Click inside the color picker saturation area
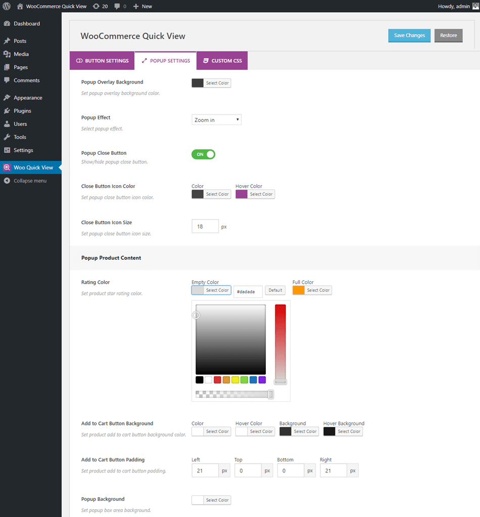Viewport: 480px width, 517px height. pyautogui.click(x=231, y=339)
